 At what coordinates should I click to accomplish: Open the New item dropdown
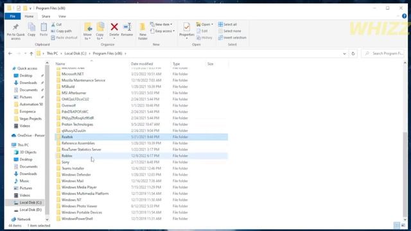(x=161, y=24)
